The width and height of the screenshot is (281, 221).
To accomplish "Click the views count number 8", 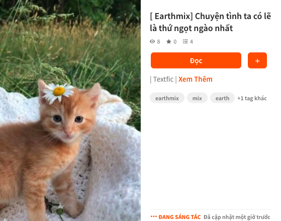I will point(158,42).
